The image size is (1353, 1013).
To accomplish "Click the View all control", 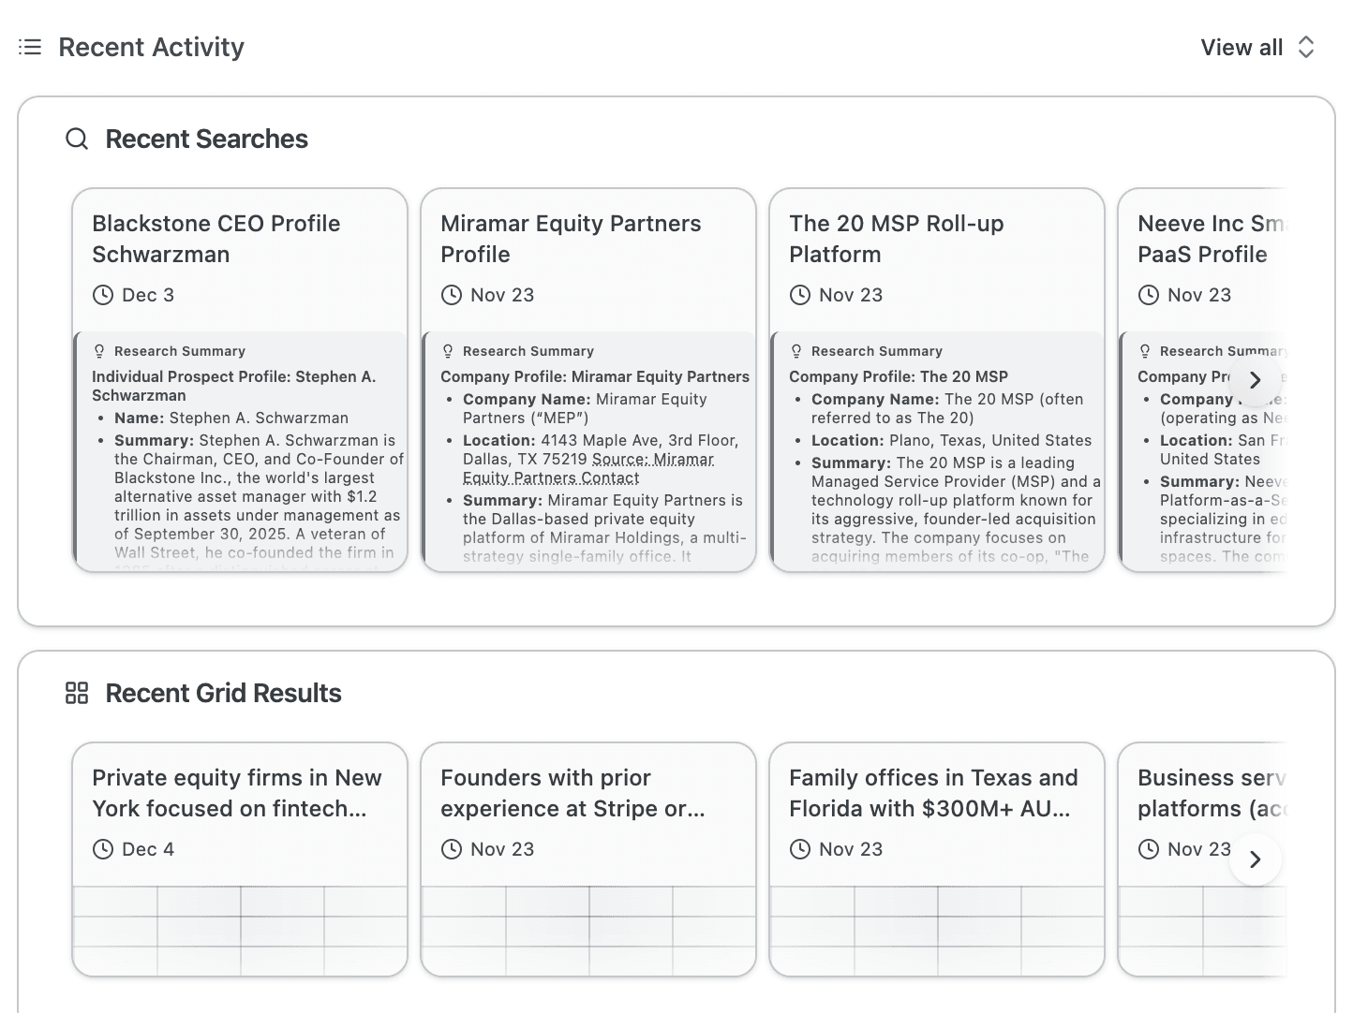I will tap(1241, 47).
